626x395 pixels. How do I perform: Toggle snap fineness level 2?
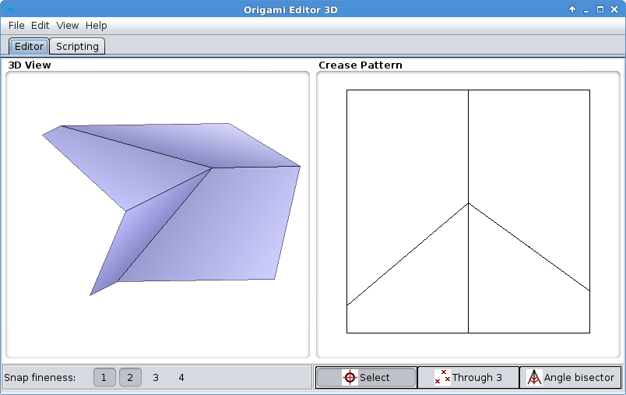[130, 377]
